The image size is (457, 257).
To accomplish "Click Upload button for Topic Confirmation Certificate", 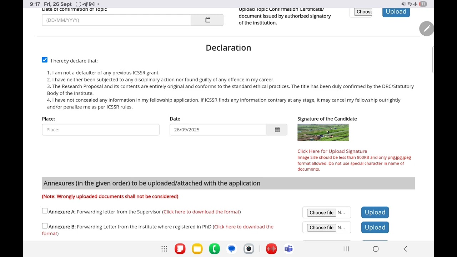I will coord(396,12).
